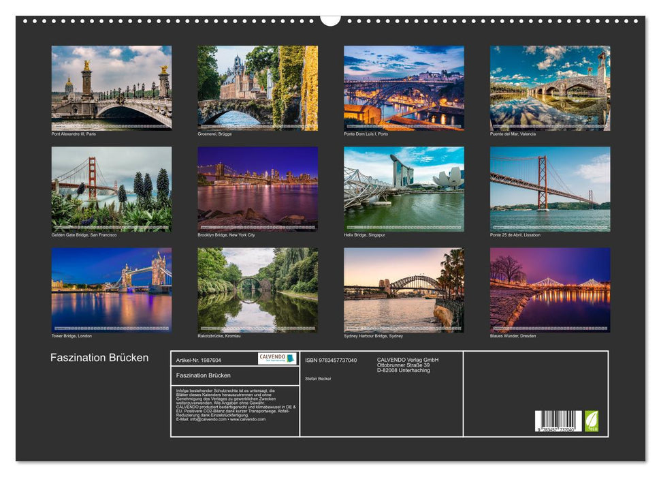Click the ISBN 9783457737040 text
This screenshot has width=661, height=477.
click(331, 360)
